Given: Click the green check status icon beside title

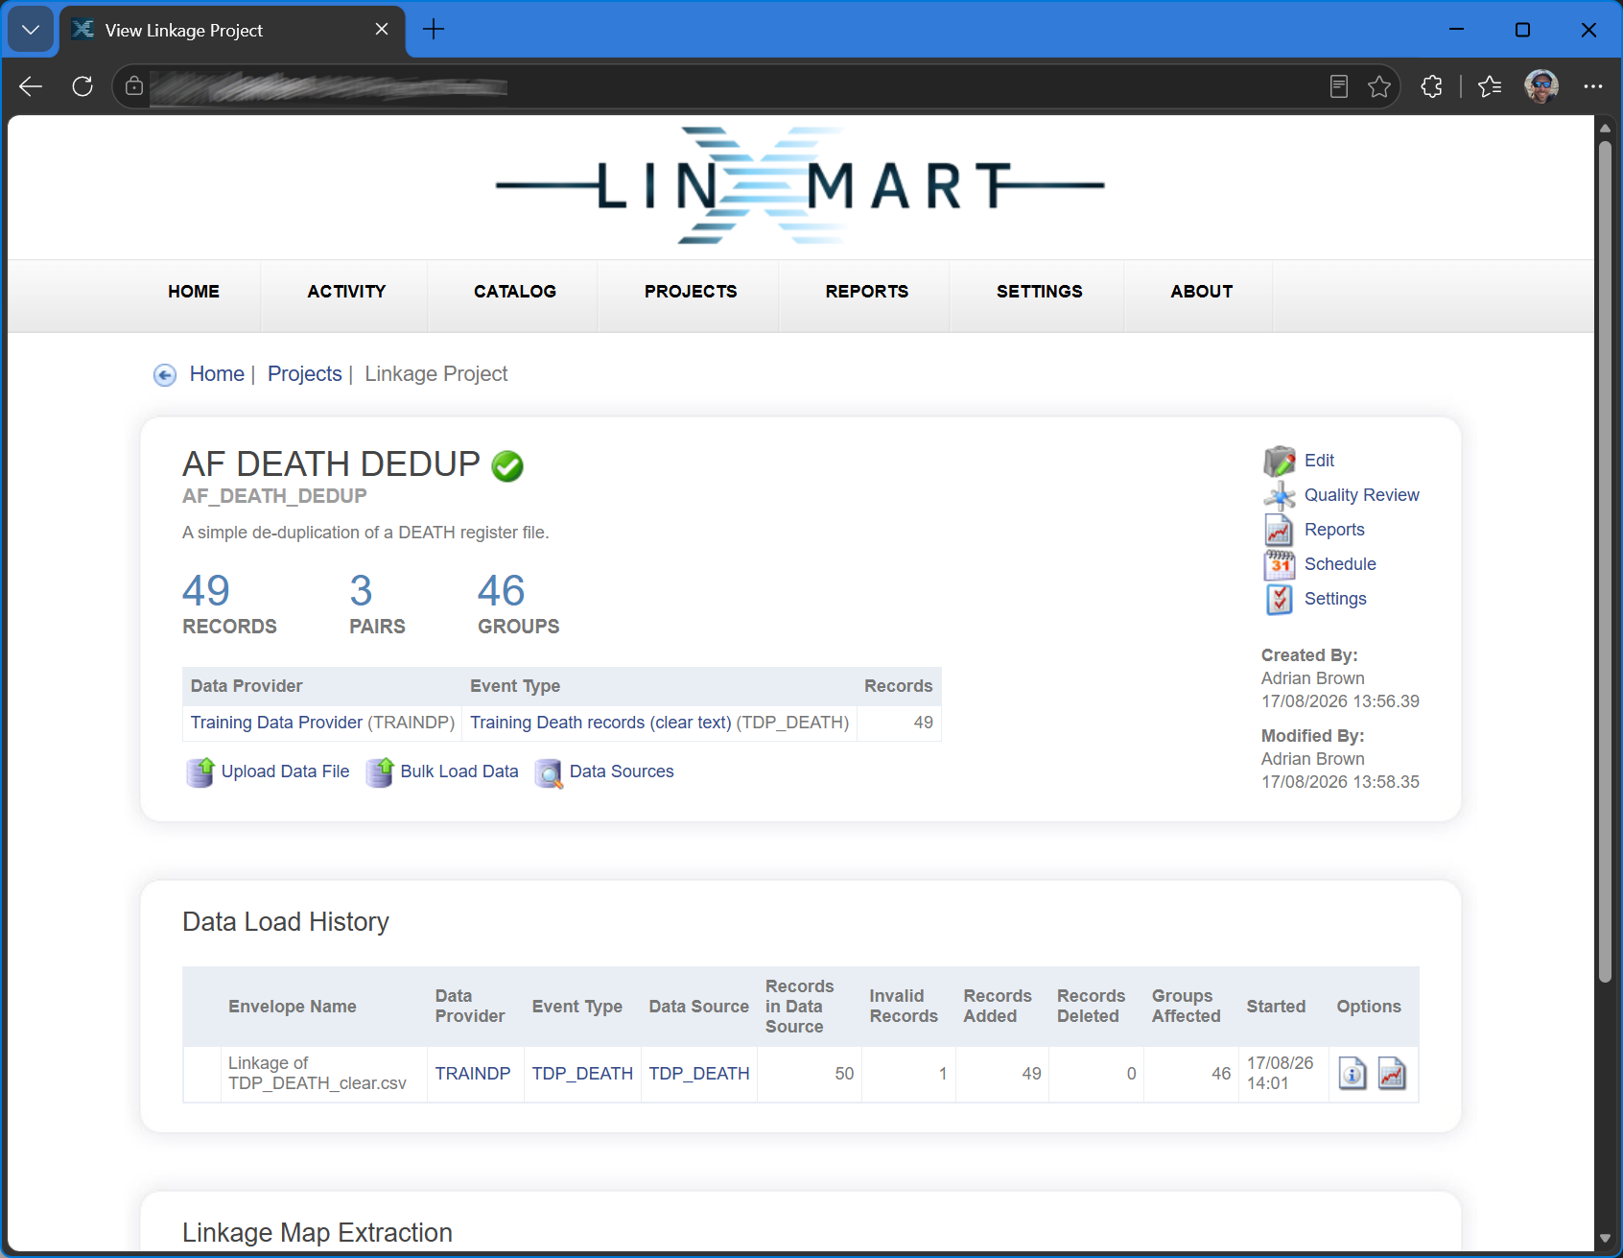Looking at the screenshot, I should (x=507, y=466).
